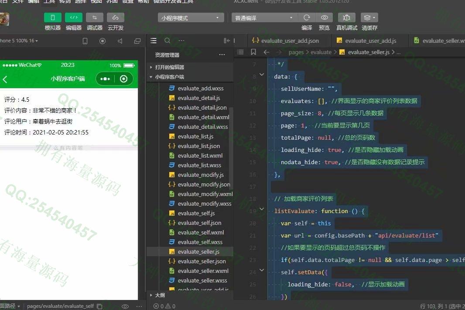465x310 pixels.
Task: Click the evaluate breadcrumb
Action: (321, 52)
